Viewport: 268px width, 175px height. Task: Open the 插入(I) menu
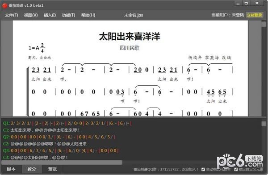point(50,15)
